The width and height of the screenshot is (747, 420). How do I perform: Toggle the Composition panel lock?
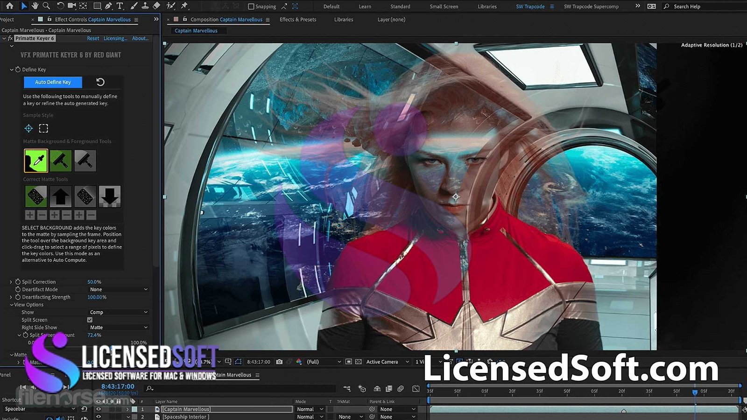click(185, 19)
